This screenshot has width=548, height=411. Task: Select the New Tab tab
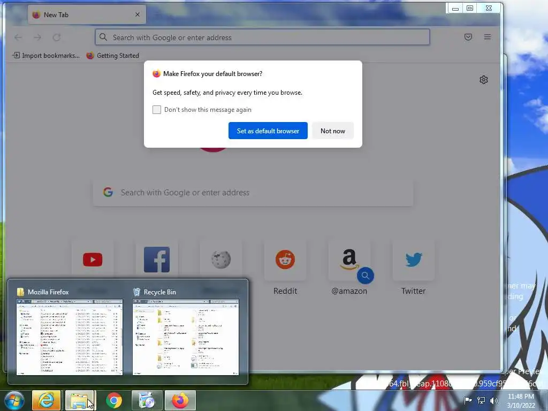pyautogui.click(x=87, y=14)
